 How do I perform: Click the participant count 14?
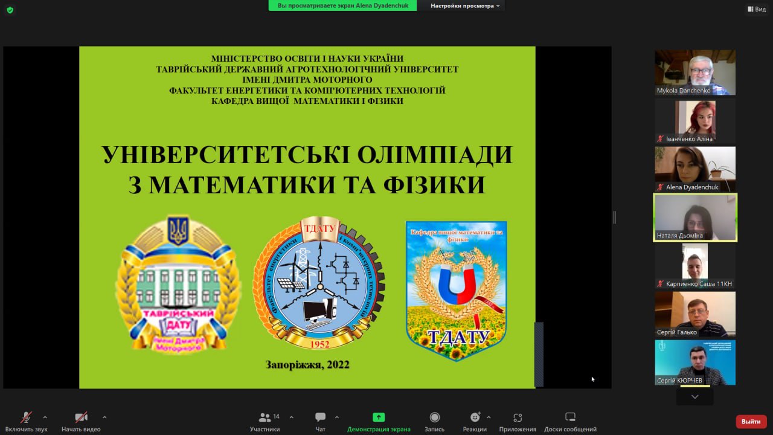[277, 416]
